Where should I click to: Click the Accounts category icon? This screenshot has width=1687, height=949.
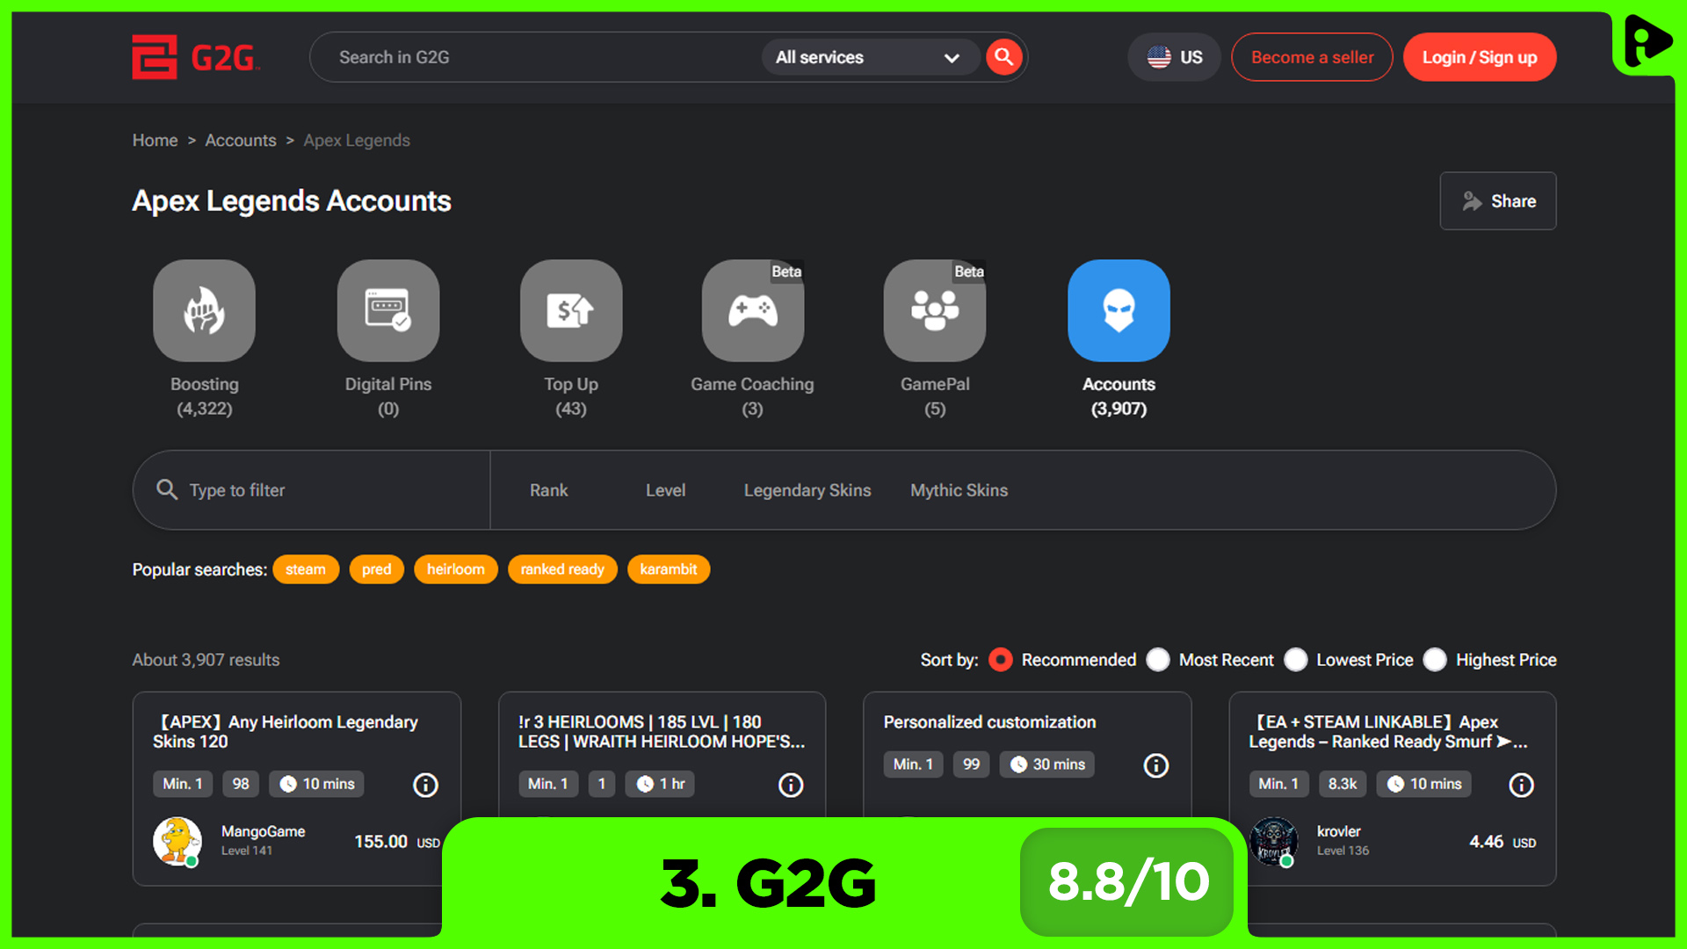1118,310
